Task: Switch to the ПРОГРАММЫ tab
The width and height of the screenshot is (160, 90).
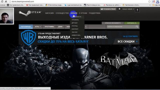Action: pyautogui.click(x=49, y=27)
